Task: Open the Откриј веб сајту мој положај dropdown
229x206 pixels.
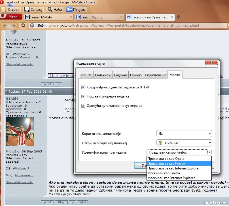Action: [184, 143]
